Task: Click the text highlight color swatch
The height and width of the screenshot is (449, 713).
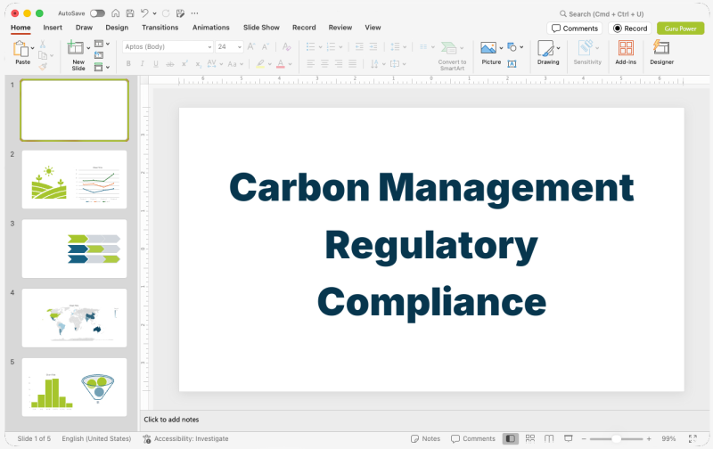Action: 260,64
